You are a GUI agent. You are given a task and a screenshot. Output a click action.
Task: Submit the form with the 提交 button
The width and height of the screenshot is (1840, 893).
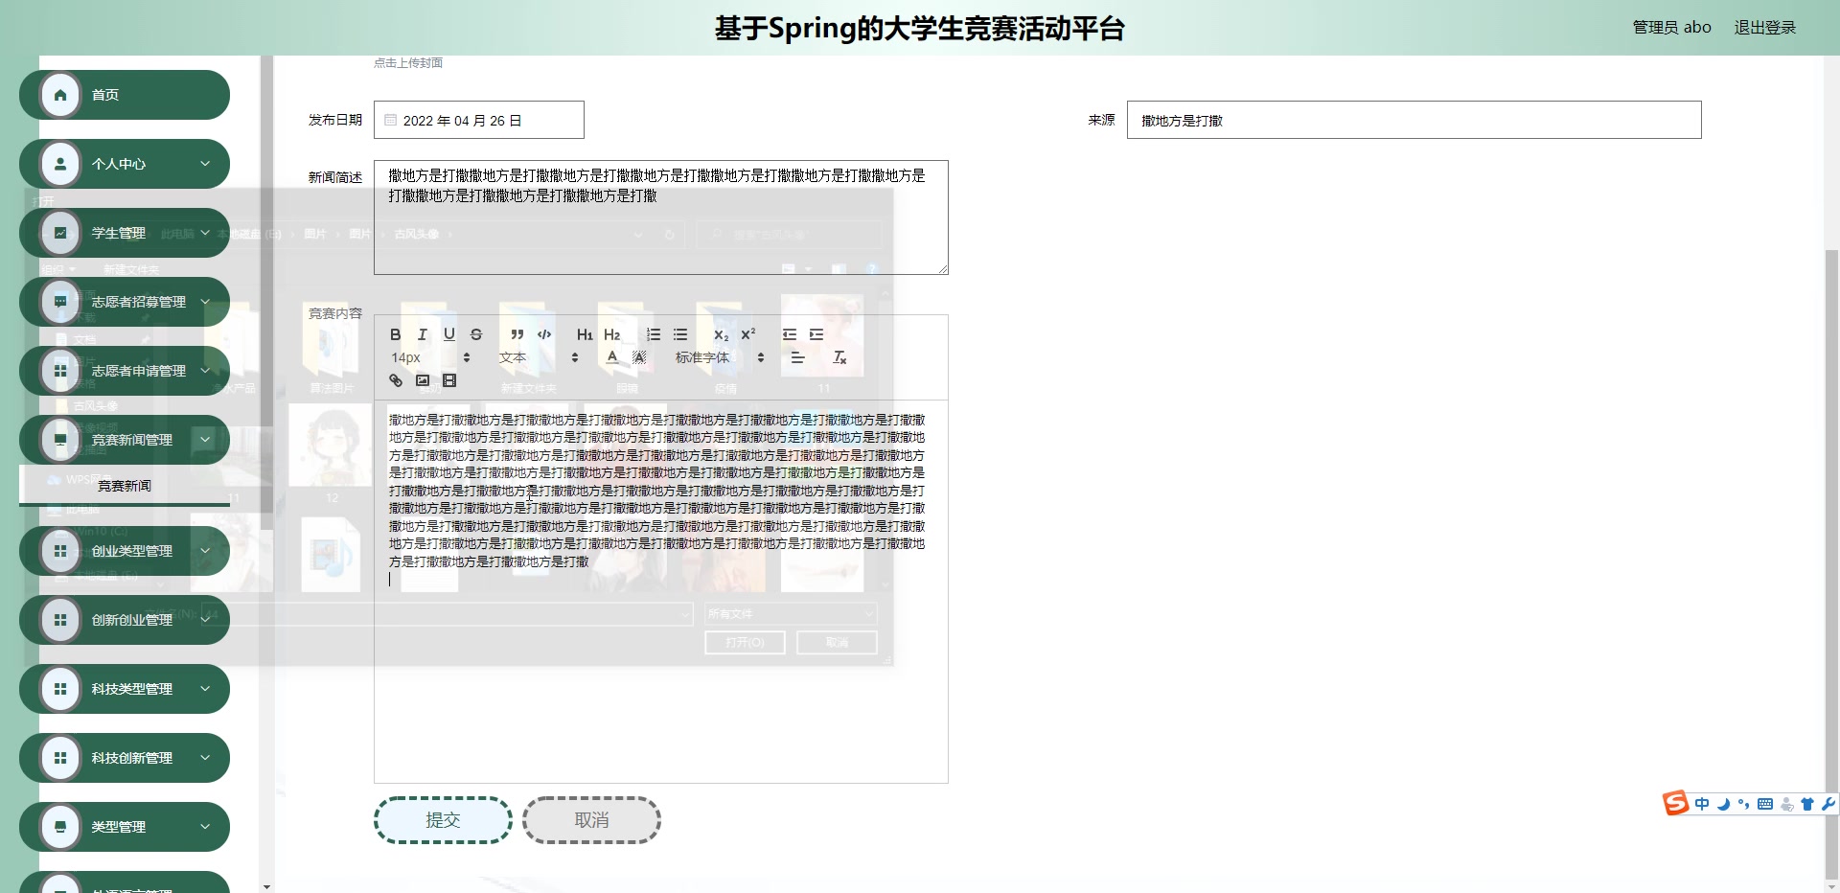[x=442, y=819]
